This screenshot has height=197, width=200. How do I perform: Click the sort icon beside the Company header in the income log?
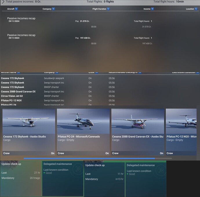[53, 9]
